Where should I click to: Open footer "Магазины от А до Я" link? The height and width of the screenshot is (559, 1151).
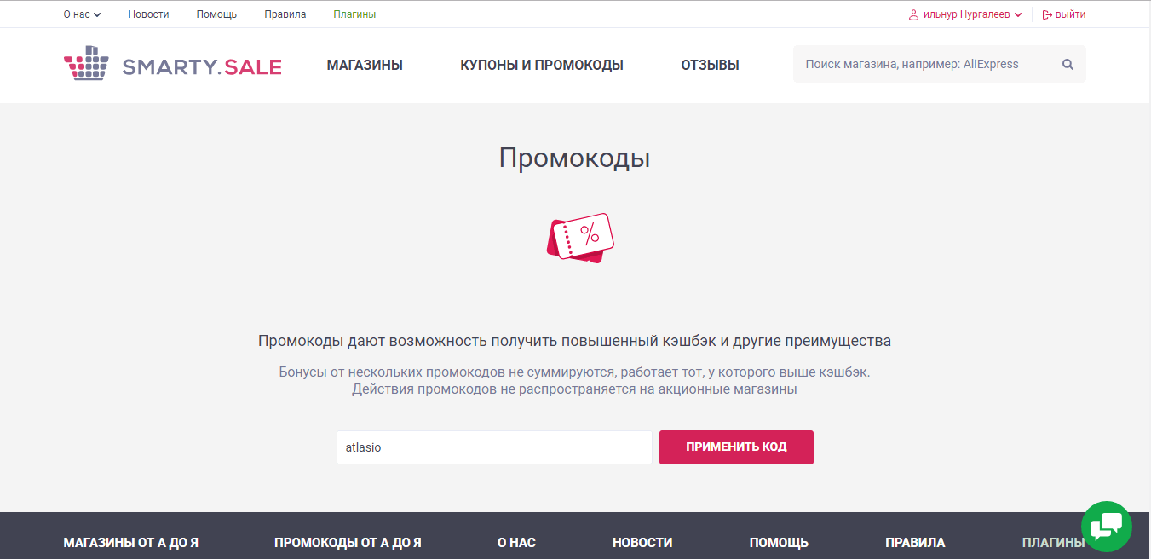click(x=131, y=543)
